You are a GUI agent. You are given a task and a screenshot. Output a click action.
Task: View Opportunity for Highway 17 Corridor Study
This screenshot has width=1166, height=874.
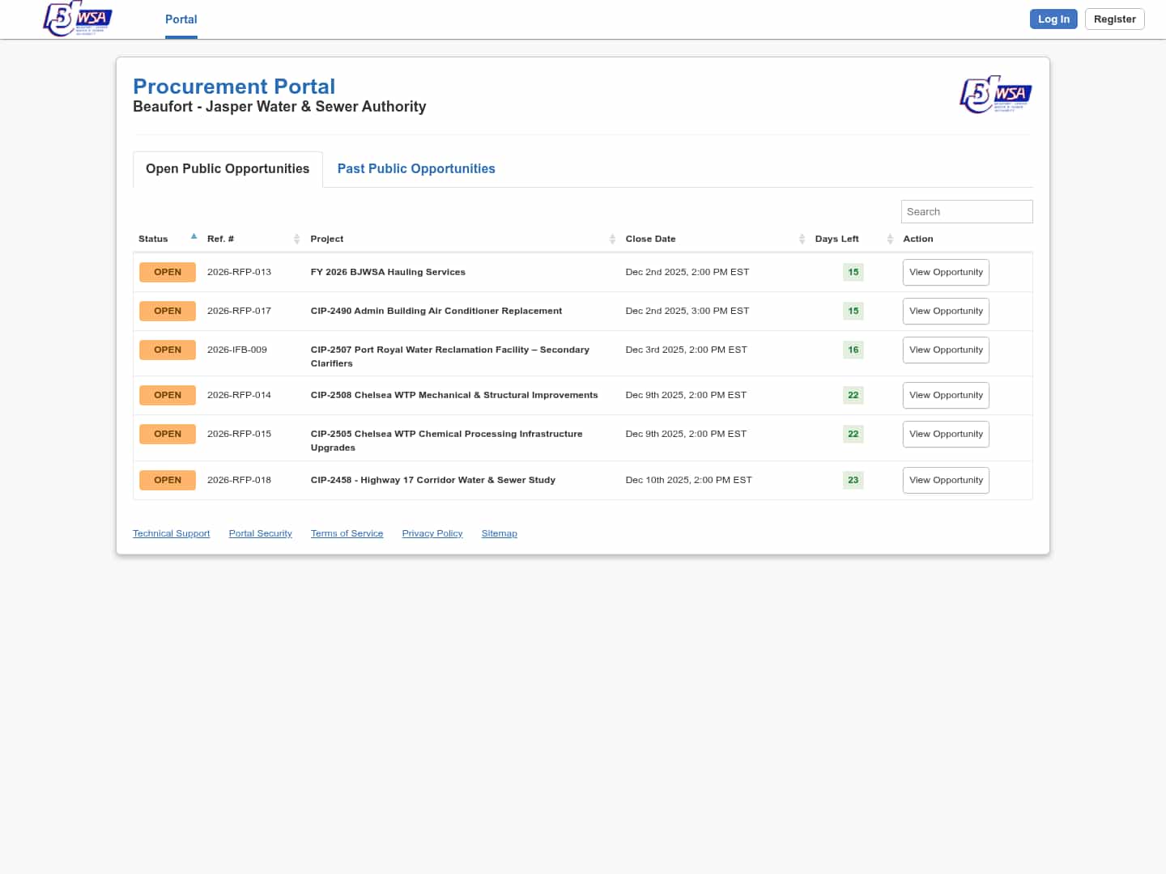(946, 480)
